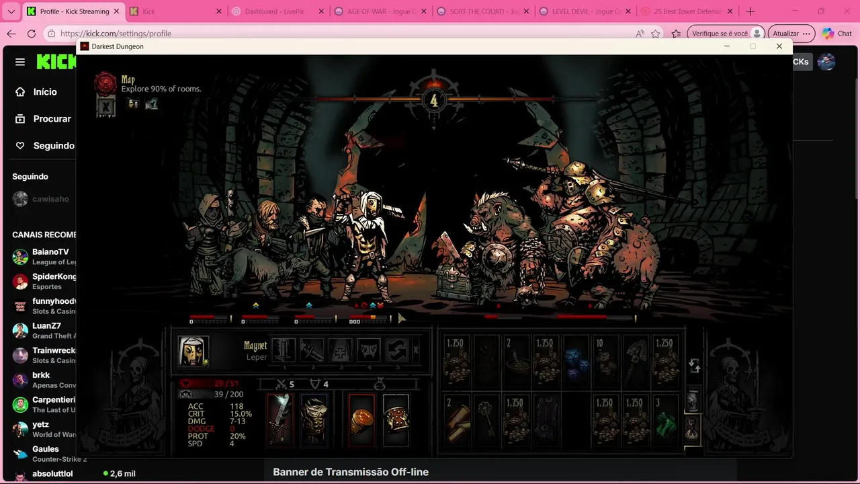Click the DODGE stat shown in red
The width and height of the screenshot is (860, 484).
pyautogui.click(x=202, y=429)
